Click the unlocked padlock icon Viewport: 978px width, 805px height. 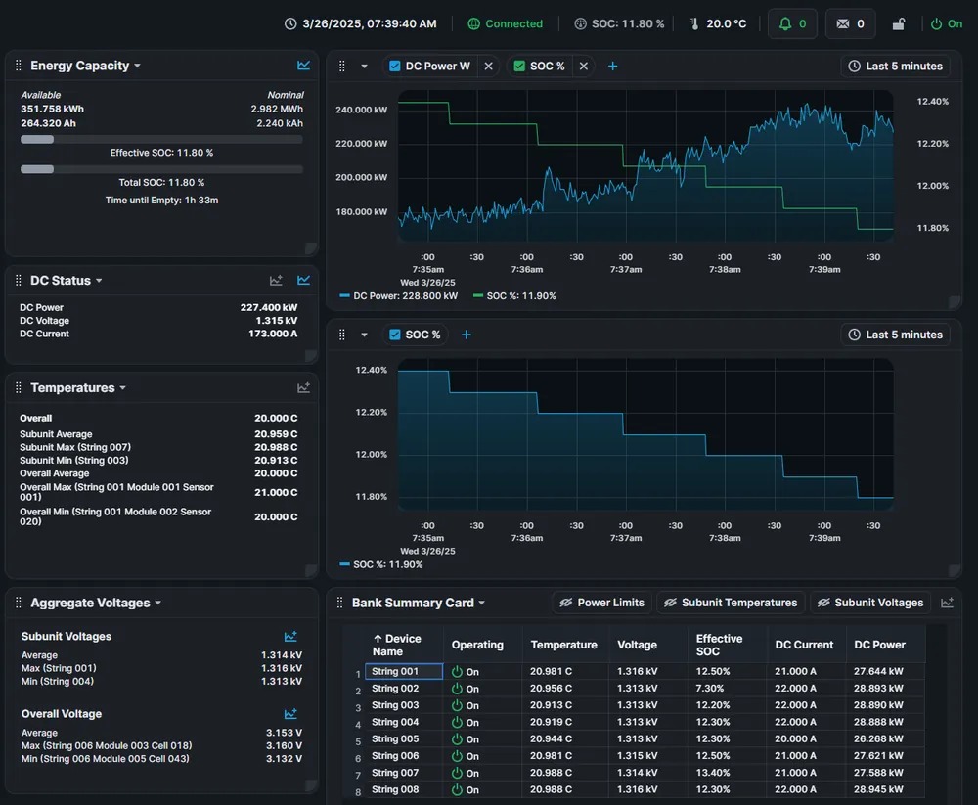(x=898, y=23)
